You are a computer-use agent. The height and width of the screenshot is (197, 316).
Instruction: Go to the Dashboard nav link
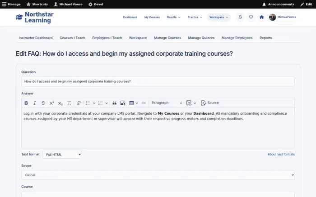130,17
